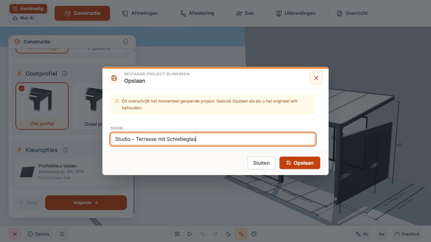Open the Details info button

click(x=38, y=234)
